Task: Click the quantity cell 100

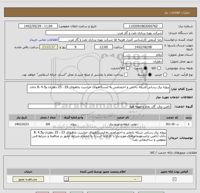Action: click(x=48, y=124)
